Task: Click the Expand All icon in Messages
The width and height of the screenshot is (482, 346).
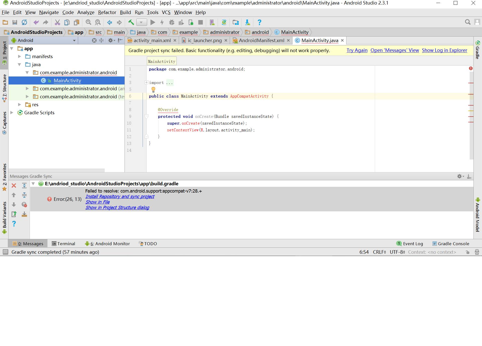Action: (24, 186)
